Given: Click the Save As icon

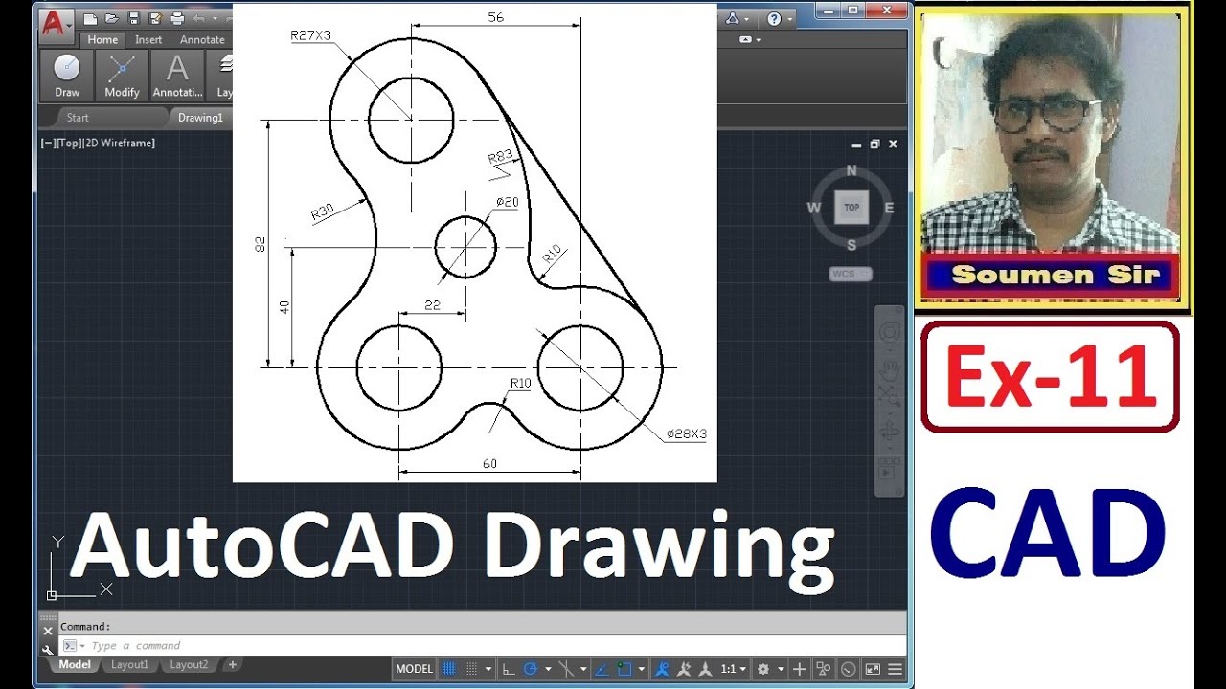Looking at the screenshot, I should (x=155, y=19).
